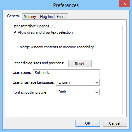Screen dimensions: 132x132
Task: Enable Enlarge window contents checkbox
Action: [x=15, y=47]
